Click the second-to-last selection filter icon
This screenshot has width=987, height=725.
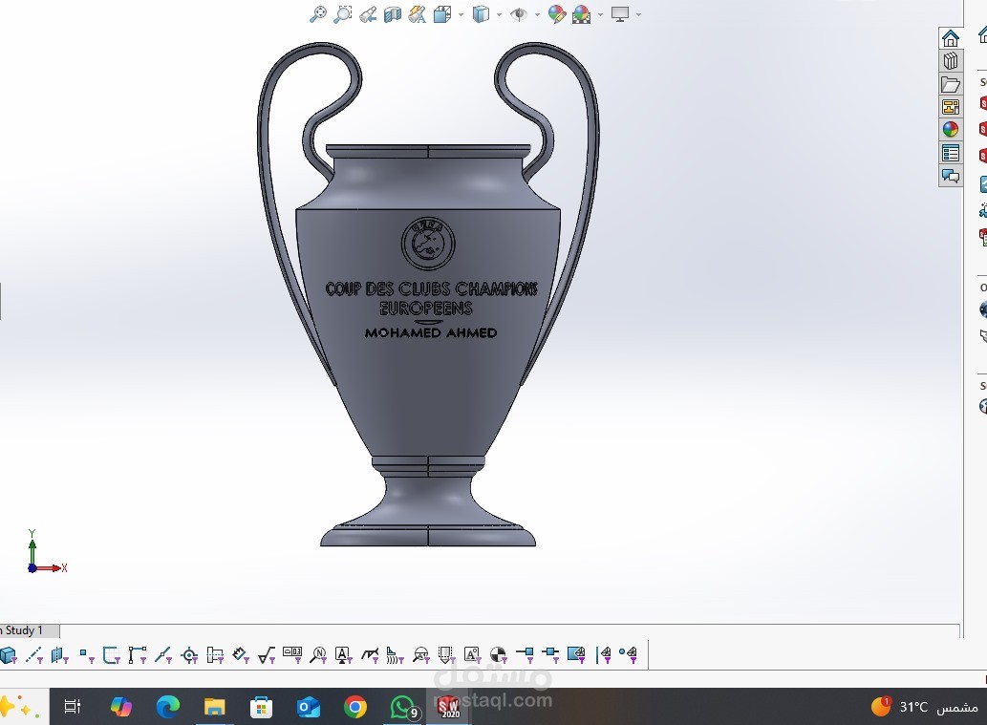604,655
